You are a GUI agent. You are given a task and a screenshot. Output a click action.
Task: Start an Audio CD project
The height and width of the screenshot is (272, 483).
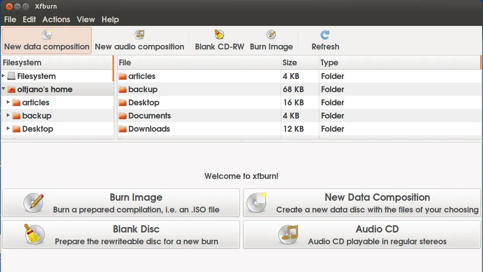point(361,235)
